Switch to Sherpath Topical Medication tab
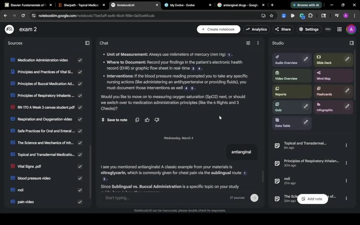 pyautogui.click(x=81, y=5)
